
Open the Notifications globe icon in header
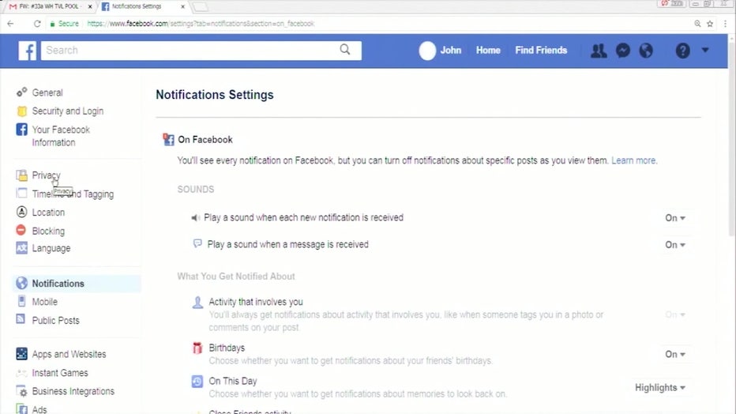coord(646,51)
